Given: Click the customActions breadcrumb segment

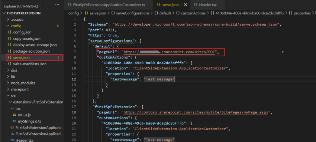Looking at the screenshot, I should point(193,13).
